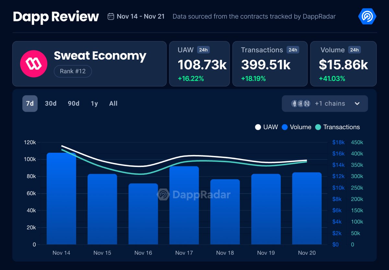Toggle the Volume legend entry
The width and height of the screenshot is (389, 270).
coord(296,127)
